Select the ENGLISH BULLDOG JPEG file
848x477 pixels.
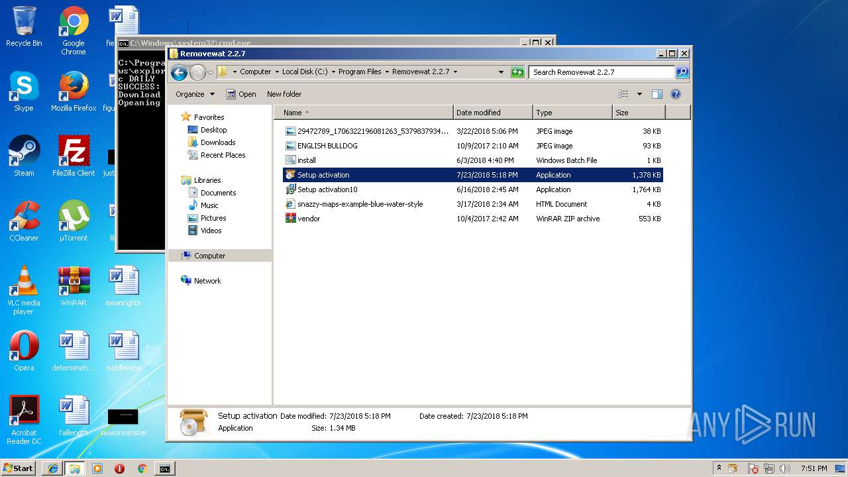click(x=473, y=146)
